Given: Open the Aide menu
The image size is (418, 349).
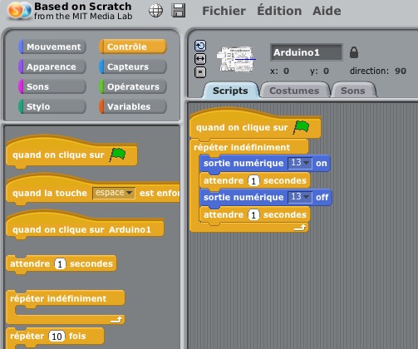Looking at the screenshot, I should point(327,11).
